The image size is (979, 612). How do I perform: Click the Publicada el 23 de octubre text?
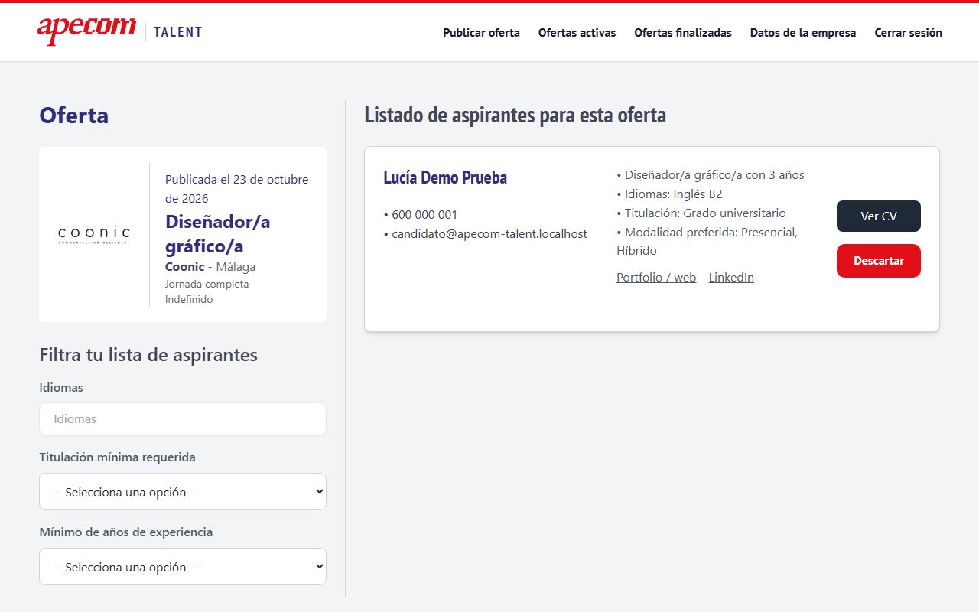click(x=237, y=189)
